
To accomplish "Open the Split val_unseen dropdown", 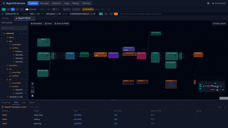I will pyautogui.click(x=53, y=14).
